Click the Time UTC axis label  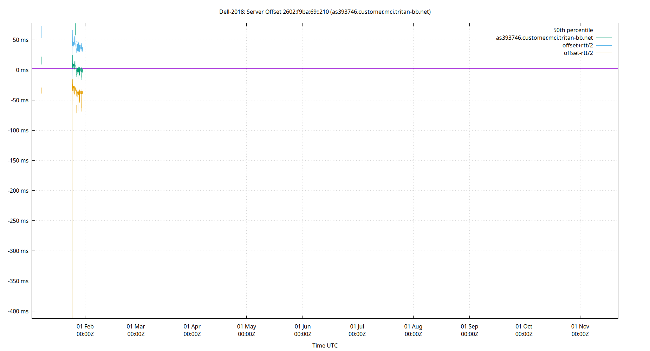click(325, 345)
